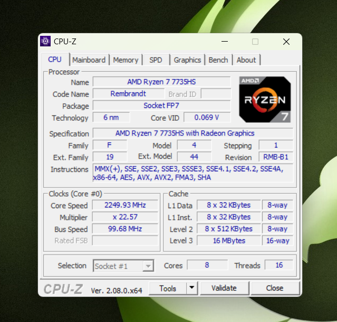Click the Family value F
The height and width of the screenshot is (322, 337).
[x=110, y=145]
